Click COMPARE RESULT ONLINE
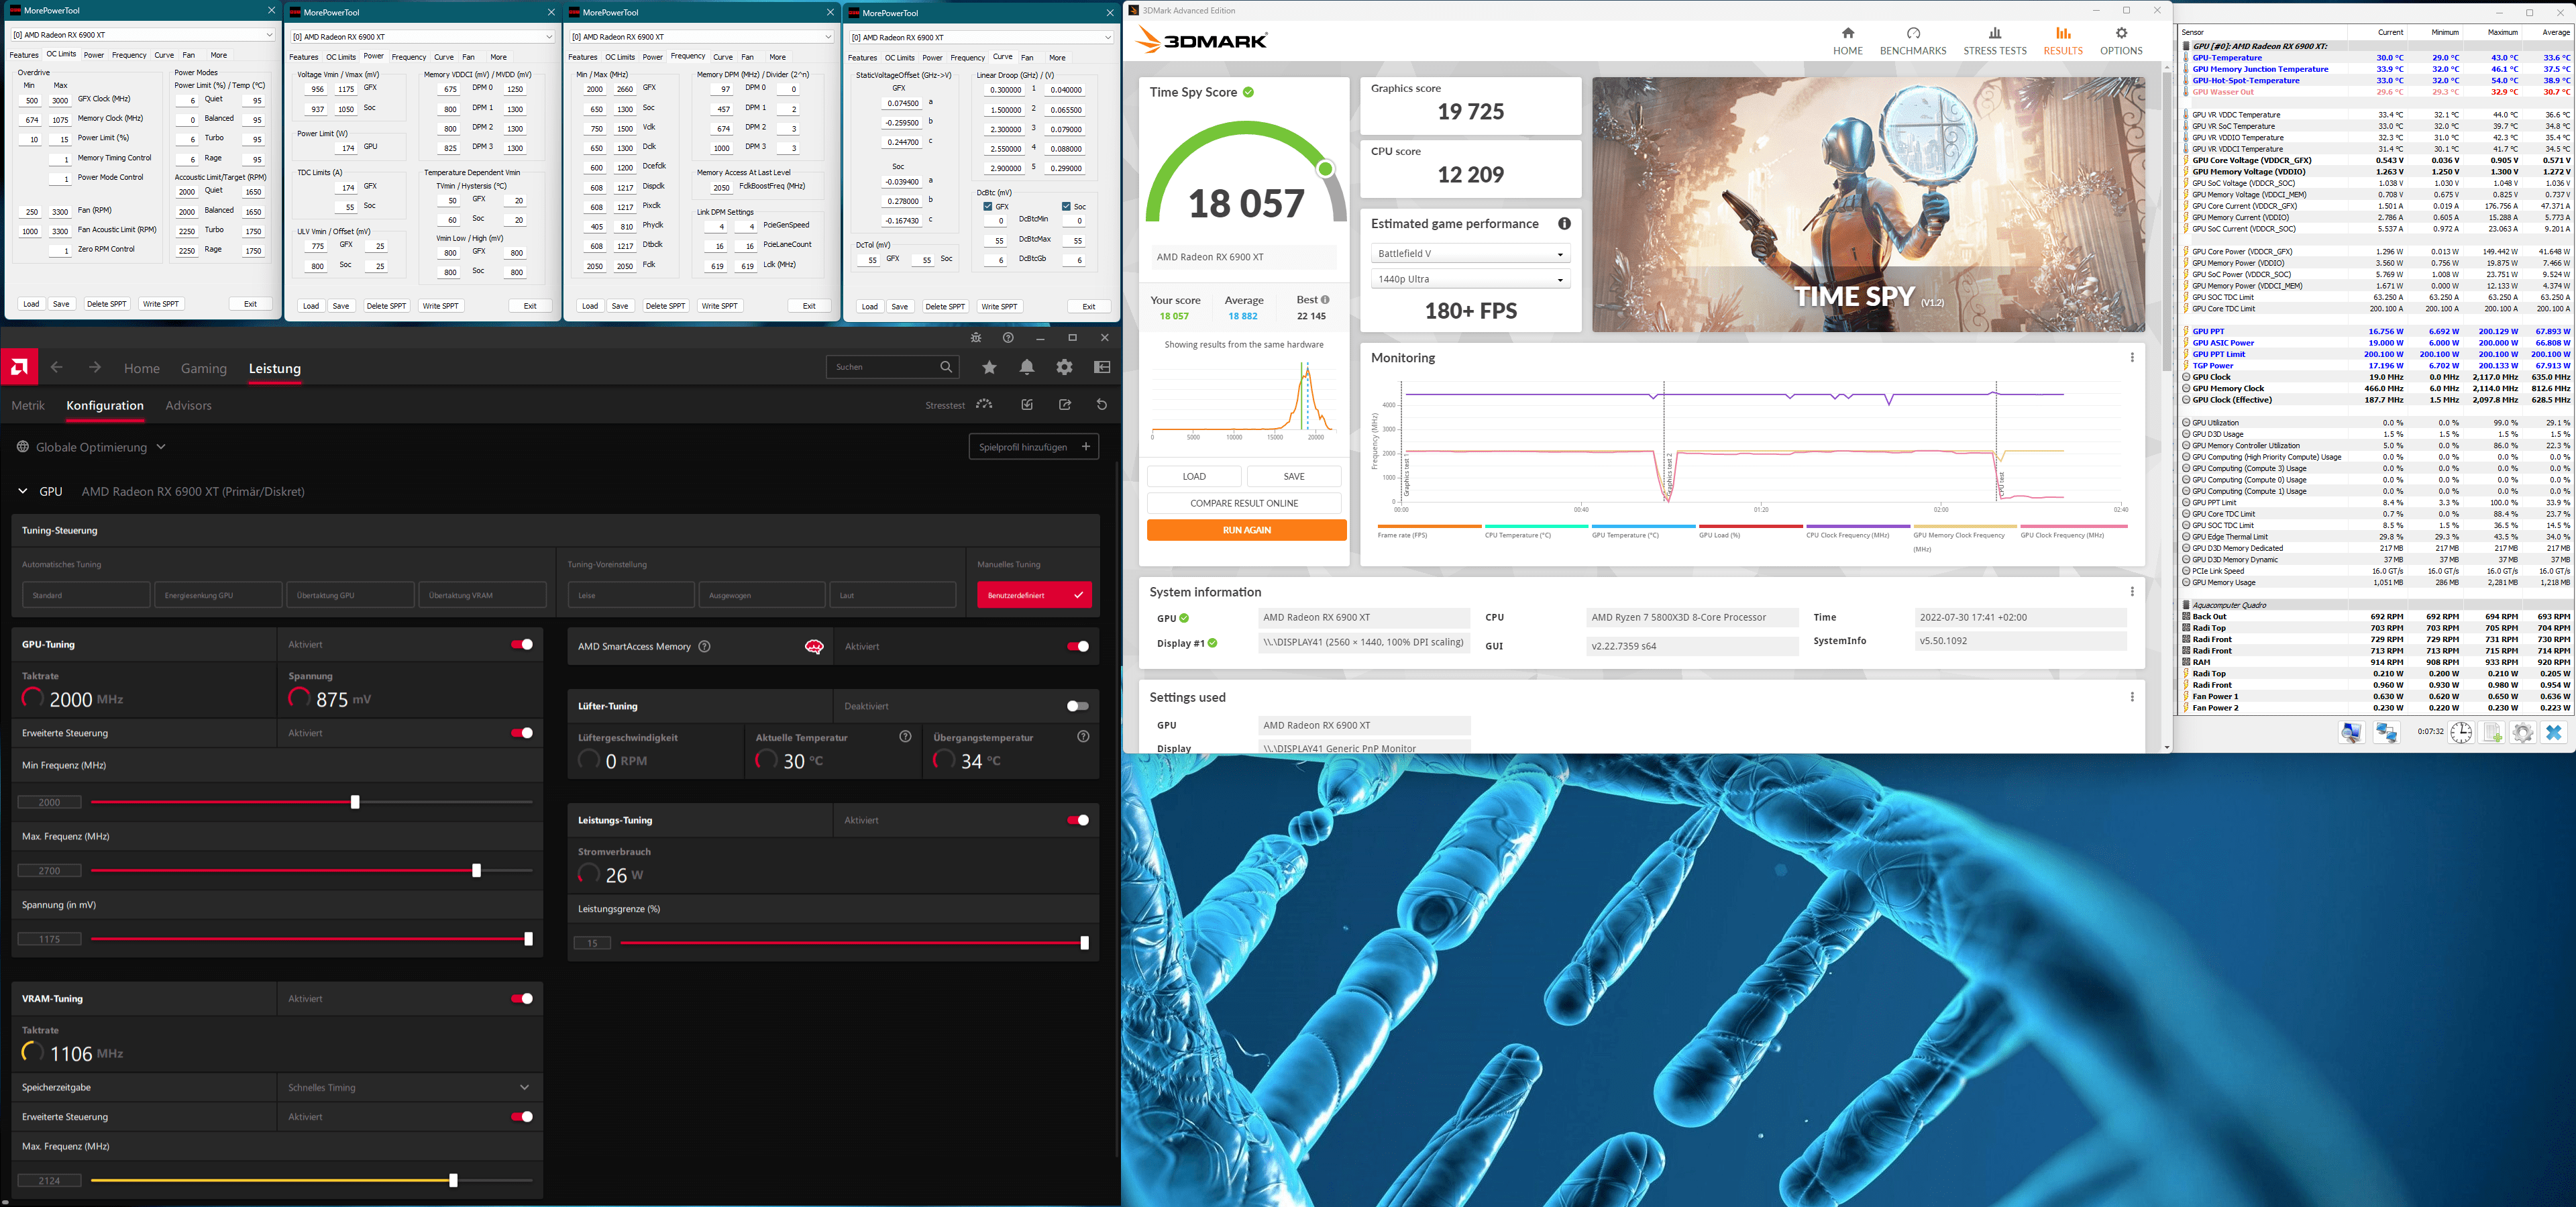 click(x=1244, y=503)
